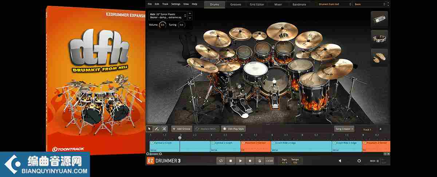Image resolution: width=437 pixels, height=177 pixels.
Task: Click the master volume slider
Action: [x=352, y=161]
